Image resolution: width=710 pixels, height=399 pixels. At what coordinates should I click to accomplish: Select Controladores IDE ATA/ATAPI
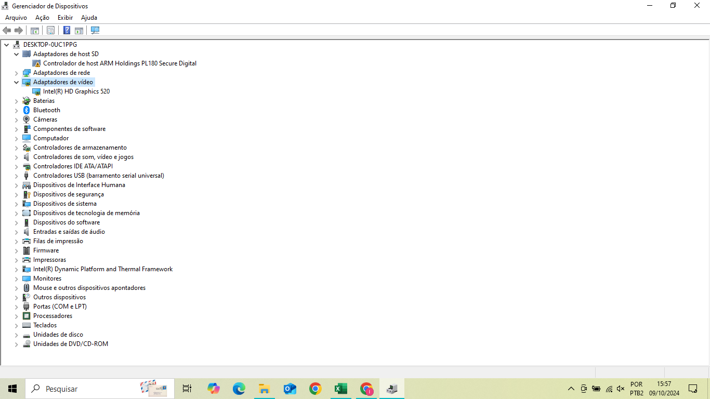pyautogui.click(x=73, y=166)
